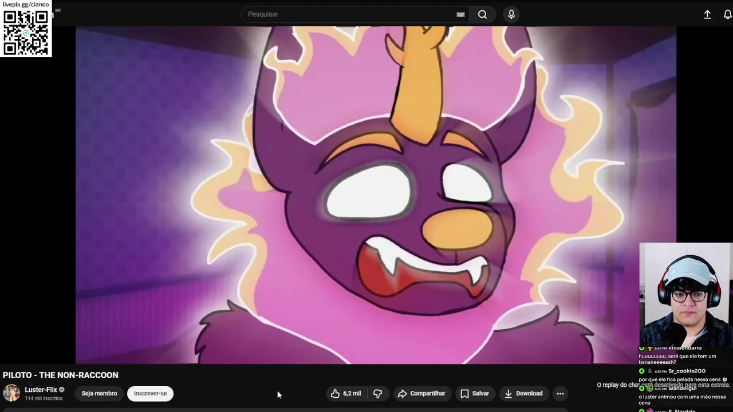
Task: Click message 'por que ele fica pelada nessa cena'
Action: 683,379
